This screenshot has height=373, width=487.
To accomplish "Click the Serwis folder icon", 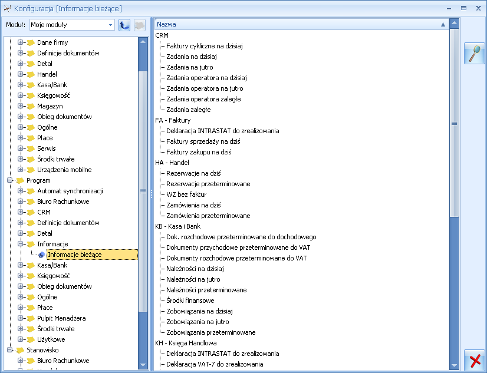I will (x=31, y=148).
